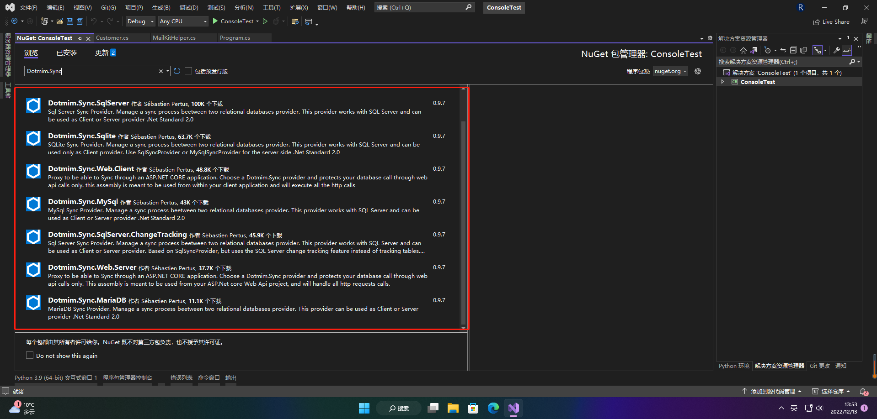
Task: Pin the NuGet: ConsoleTest tab
Action: (x=80, y=38)
